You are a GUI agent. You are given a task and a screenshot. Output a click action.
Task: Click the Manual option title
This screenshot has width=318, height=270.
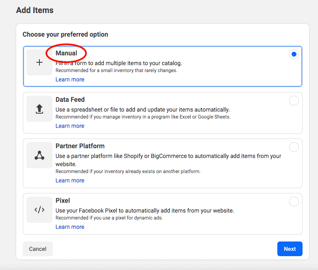pyautogui.click(x=66, y=53)
